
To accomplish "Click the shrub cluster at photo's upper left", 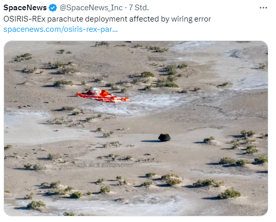I will [x=23, y=57].
